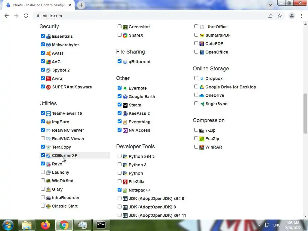Expand the Chrome tab search dropdown

270,5
